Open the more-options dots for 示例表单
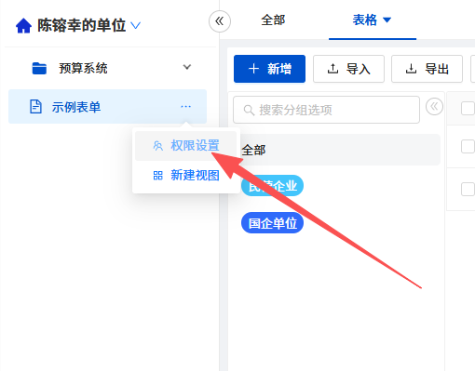 [185, 107]
